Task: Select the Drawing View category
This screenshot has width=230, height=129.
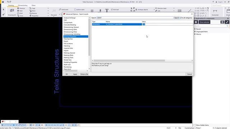Action: click(x=68, y=39)
